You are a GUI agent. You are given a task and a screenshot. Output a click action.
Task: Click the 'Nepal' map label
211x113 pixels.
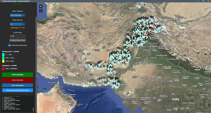click(197, 70)
